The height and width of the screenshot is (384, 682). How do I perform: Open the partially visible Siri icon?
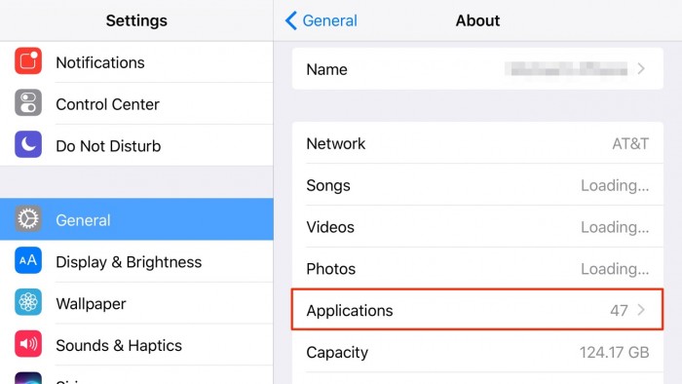(x=28, y=378)
